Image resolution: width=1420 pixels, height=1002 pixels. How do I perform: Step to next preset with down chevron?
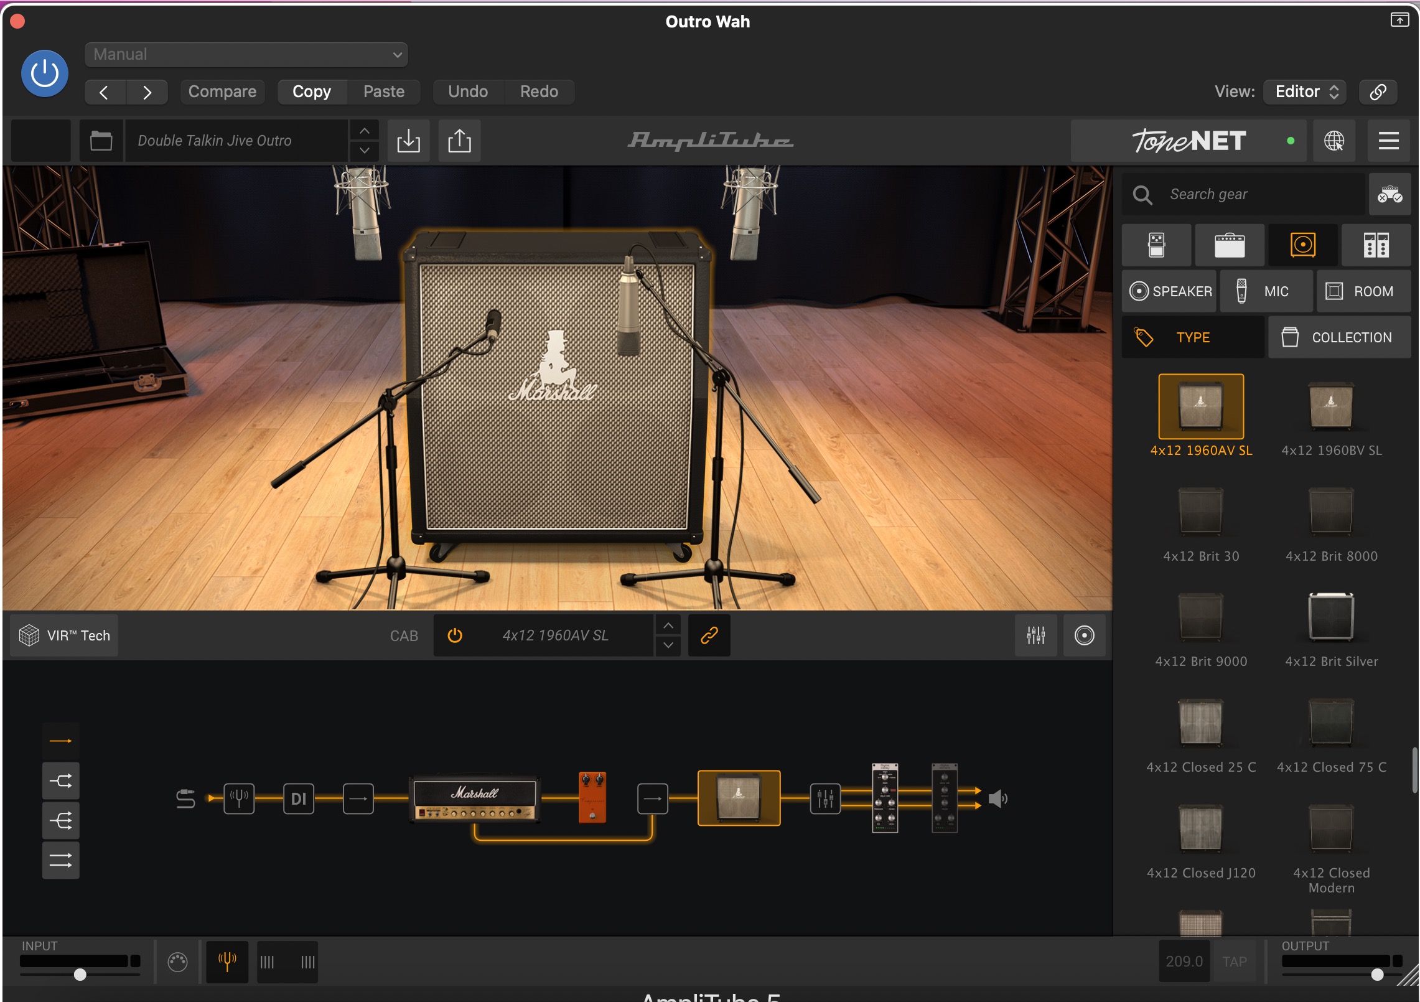pos(365,151)
